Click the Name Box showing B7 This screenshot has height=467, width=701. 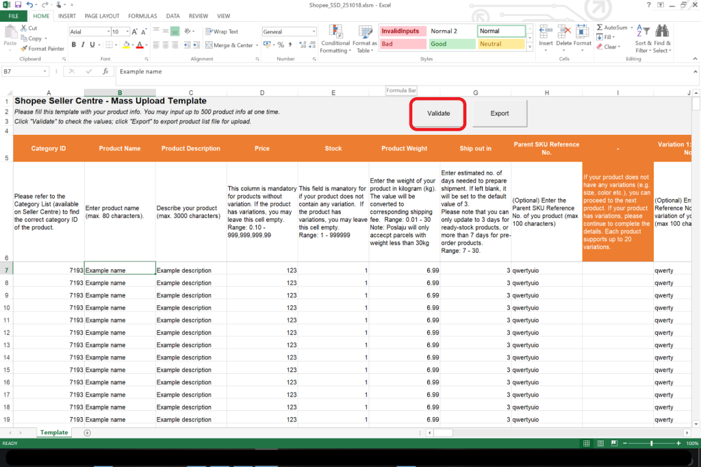point(25,72)
